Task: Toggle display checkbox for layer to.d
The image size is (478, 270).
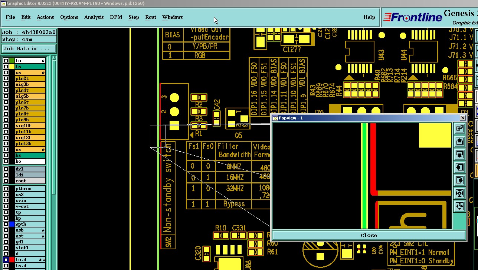Action: tap(6, 260)
